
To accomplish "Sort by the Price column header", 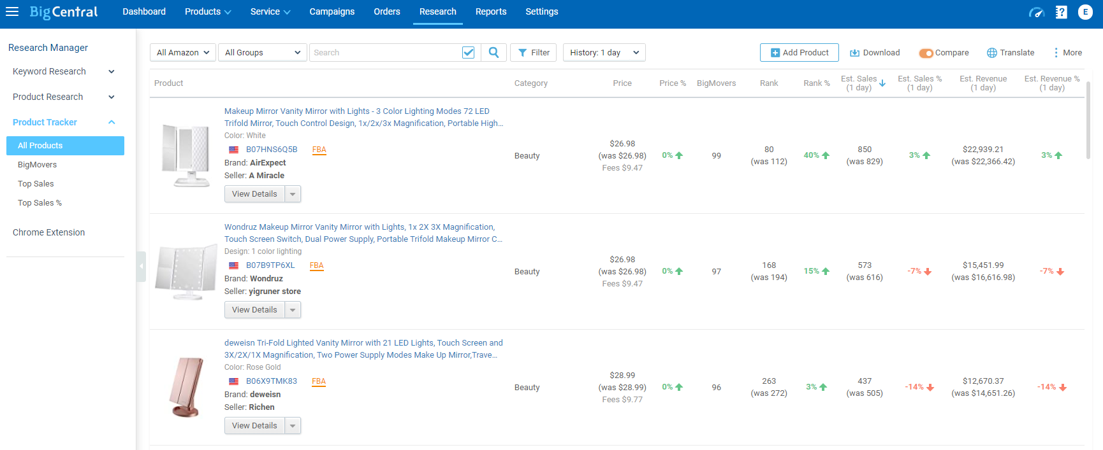I will point(622,83).
